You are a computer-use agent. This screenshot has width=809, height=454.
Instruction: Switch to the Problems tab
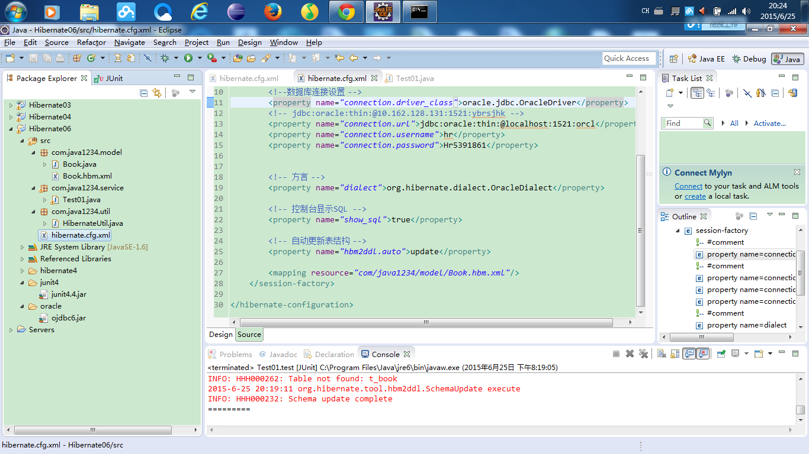(x=230, y=354)
